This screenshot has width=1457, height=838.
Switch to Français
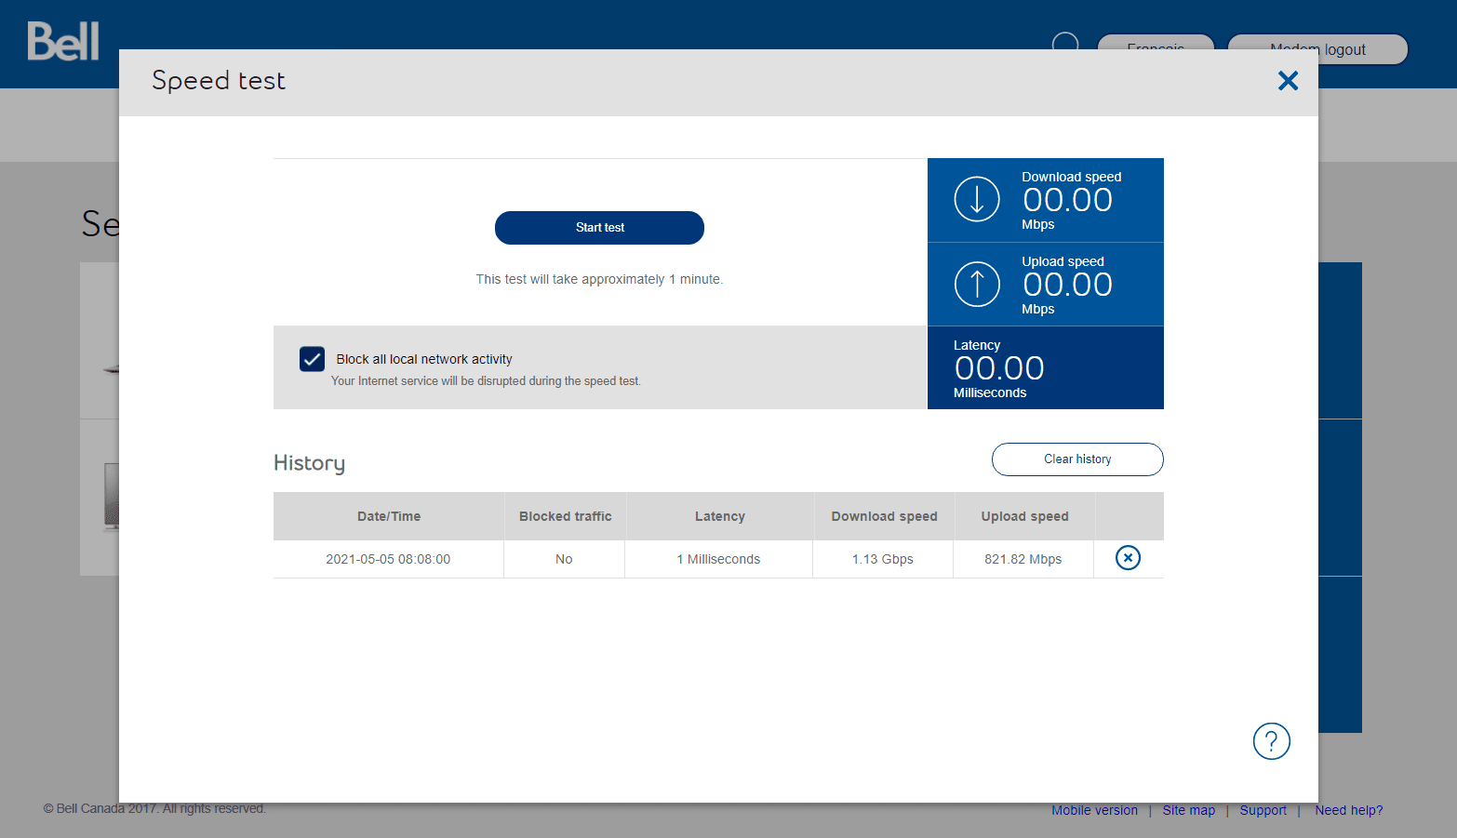click(1156, 49)
